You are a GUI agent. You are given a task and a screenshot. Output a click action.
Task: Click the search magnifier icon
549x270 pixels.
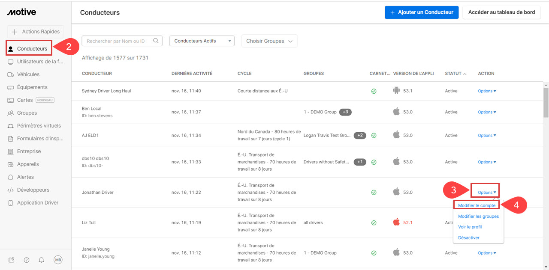coord(156,41)
